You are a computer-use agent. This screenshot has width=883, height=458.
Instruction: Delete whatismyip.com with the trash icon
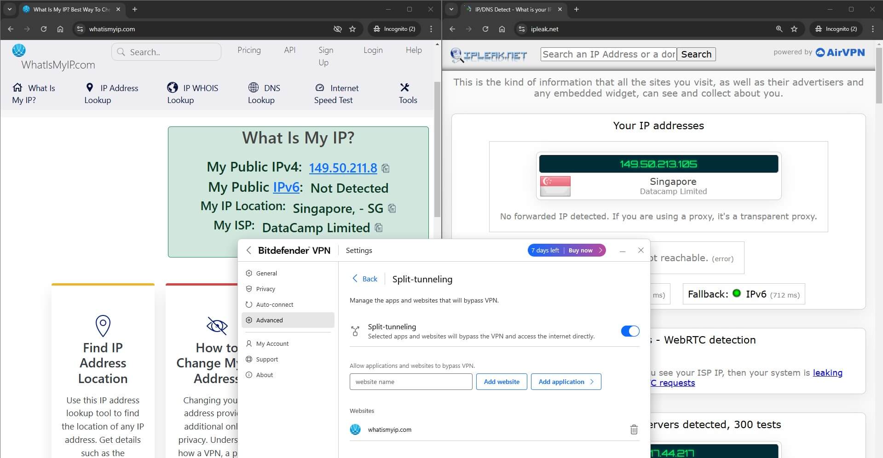(634, 429)
